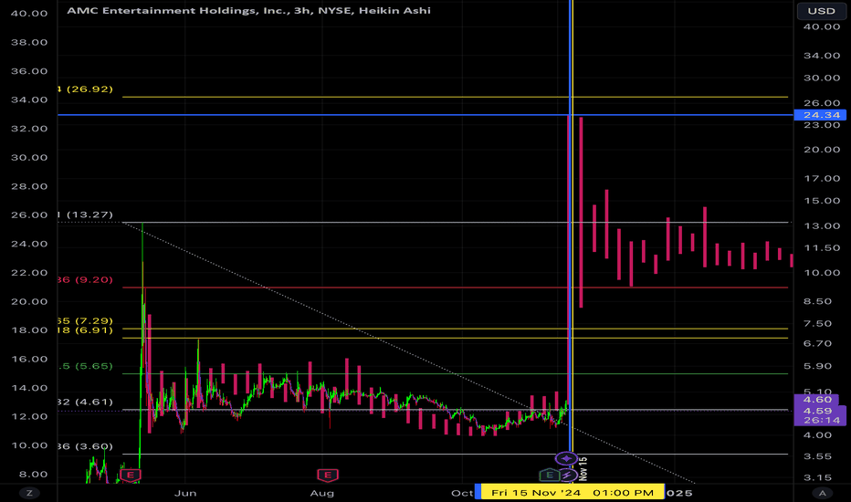Select the Fib label (4.61)
The height and width of the screenshot is (502, 851).
pyautogui.click(x=85, y=403)
